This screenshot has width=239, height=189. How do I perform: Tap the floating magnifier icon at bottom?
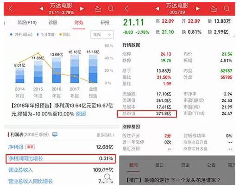(107, 177)
